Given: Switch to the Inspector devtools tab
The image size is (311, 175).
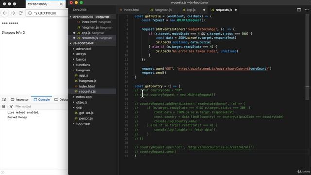Looking at the screenshot, I should coord(19,99).
